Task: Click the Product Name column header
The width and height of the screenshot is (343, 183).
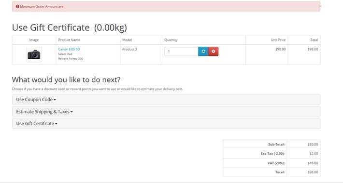Action: 69,40
